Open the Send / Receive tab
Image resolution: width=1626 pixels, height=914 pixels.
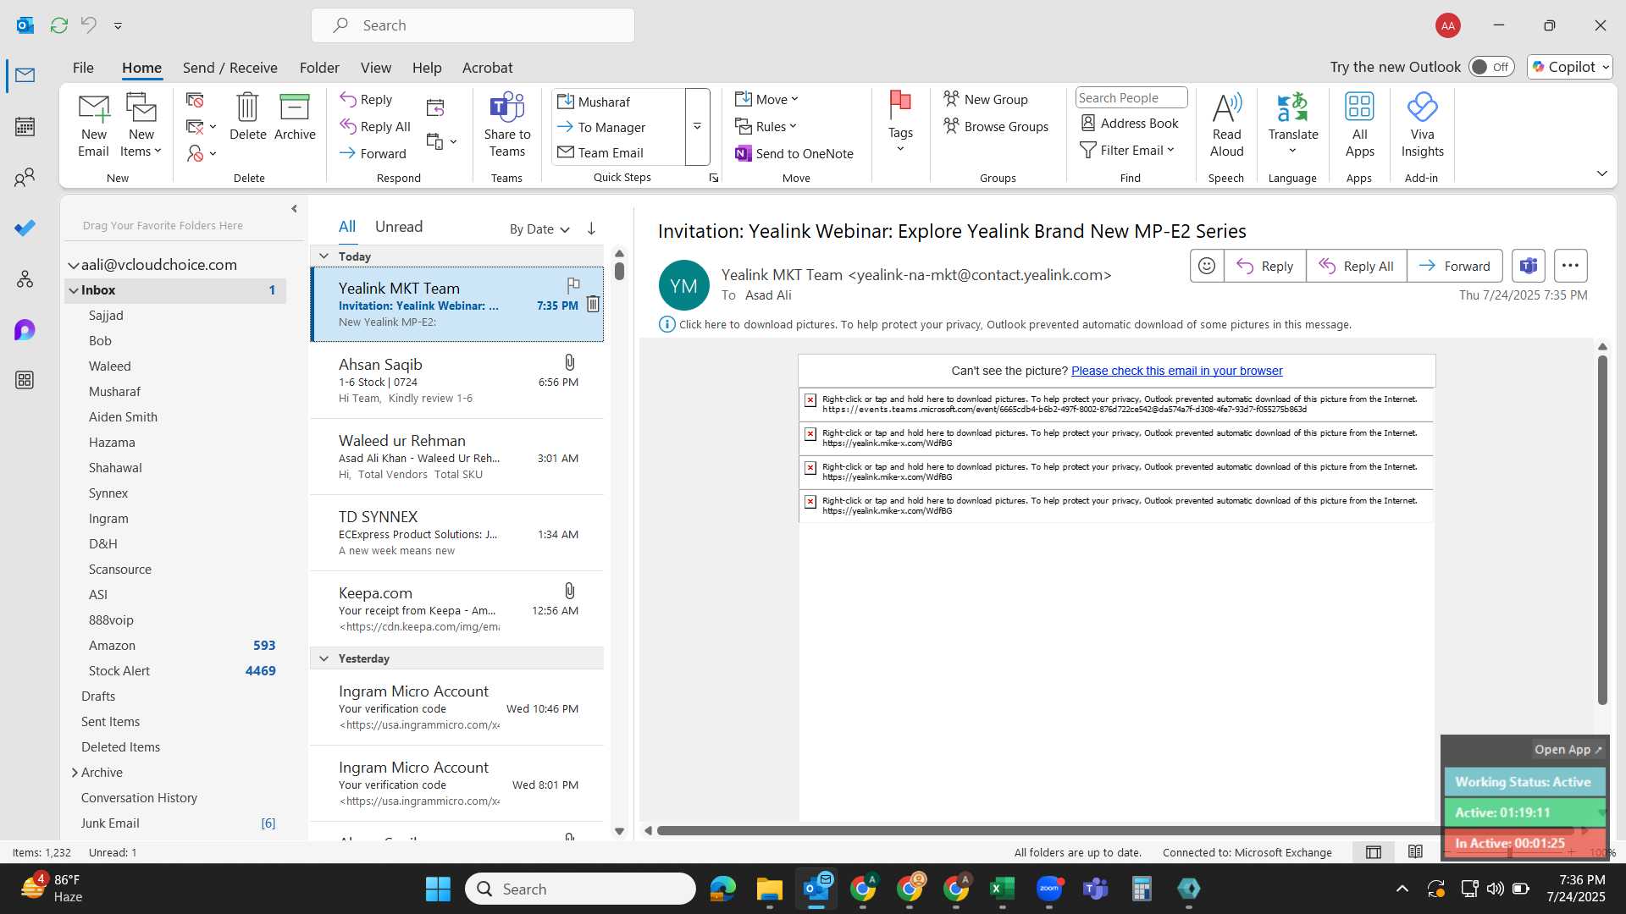(230, 68)
